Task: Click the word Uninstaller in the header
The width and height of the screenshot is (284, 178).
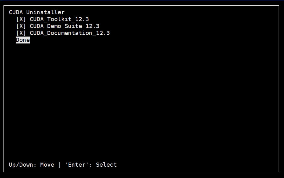Action: coord(45,12)
